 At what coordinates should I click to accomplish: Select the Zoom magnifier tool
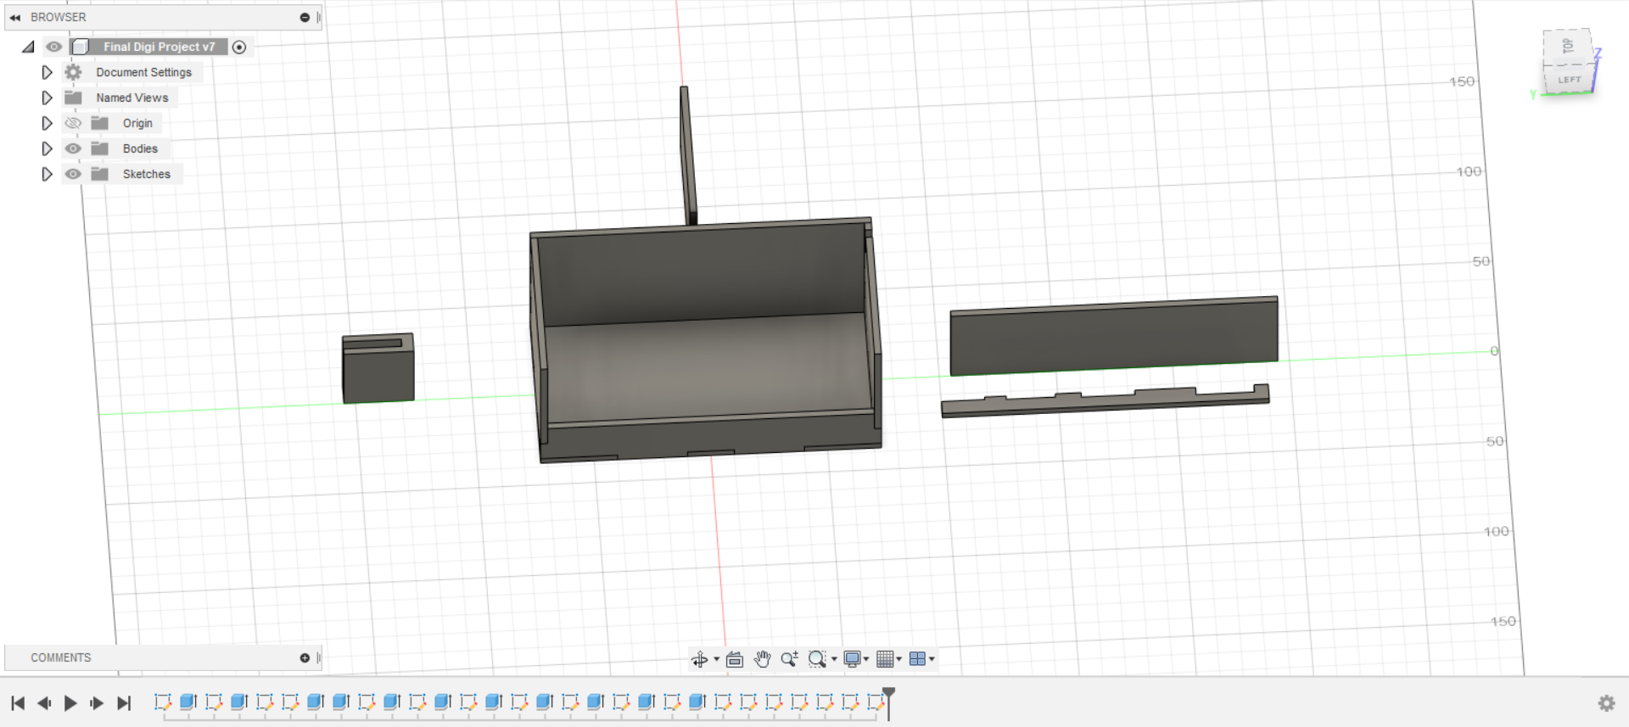[x=789, y=659]
